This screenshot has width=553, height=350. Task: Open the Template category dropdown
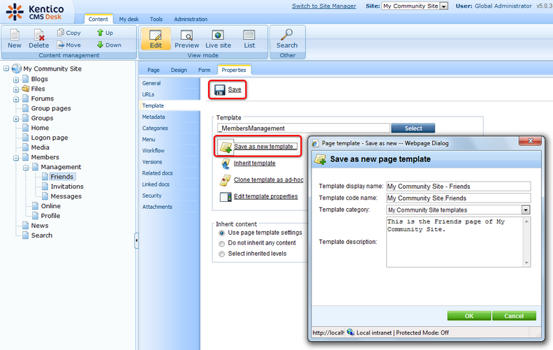coord(526,210)
